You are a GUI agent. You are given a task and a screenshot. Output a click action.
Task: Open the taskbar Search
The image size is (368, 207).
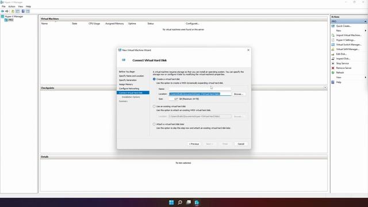[180, 202]
